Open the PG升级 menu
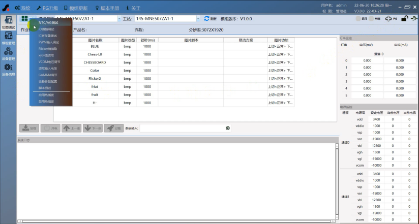Viewport: 419px width, 224px height. [x=47, y=8]
